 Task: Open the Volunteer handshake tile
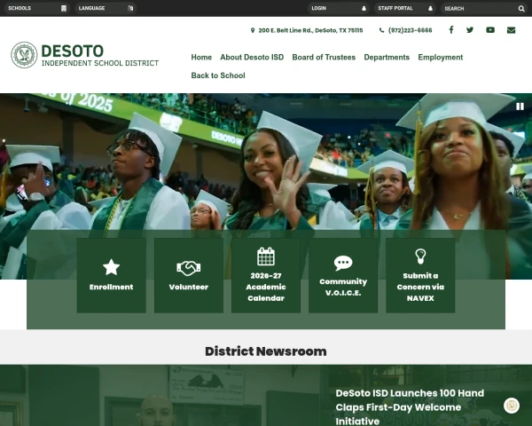coord(189,275)
